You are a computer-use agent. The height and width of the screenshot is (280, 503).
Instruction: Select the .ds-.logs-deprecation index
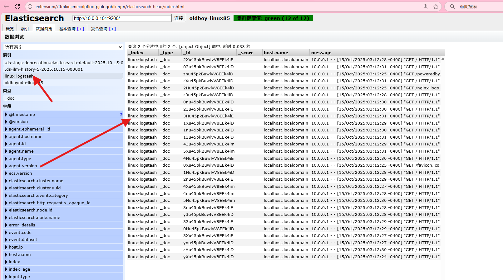point(63,63)
